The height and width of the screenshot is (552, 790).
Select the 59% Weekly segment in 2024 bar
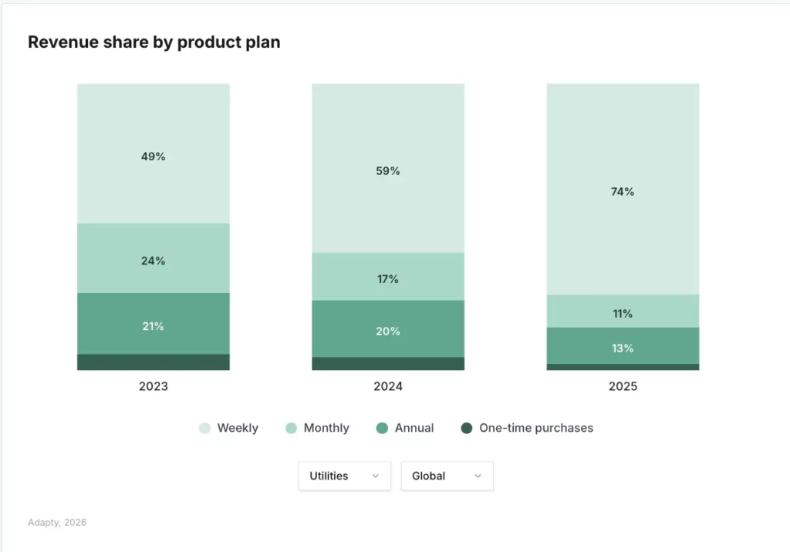(387, 170)
